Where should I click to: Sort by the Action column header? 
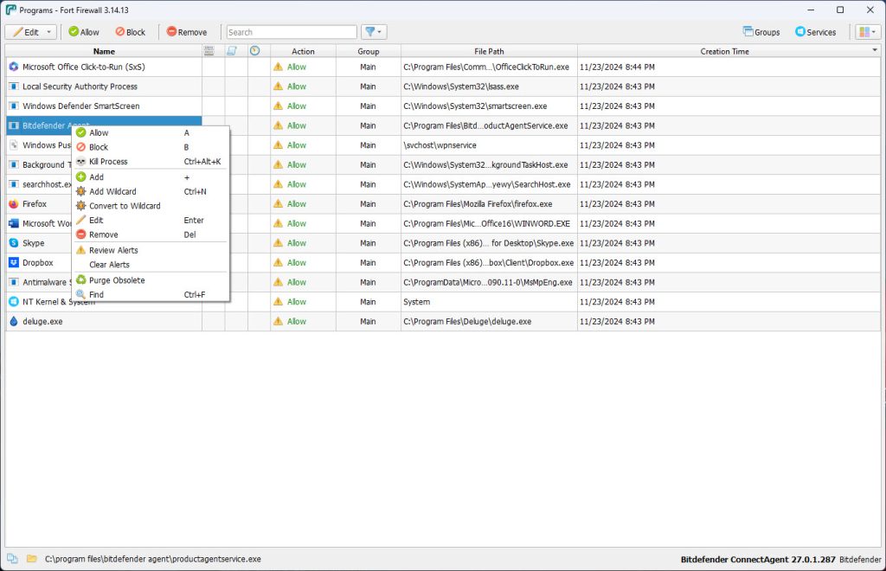(x=303, y=51)
